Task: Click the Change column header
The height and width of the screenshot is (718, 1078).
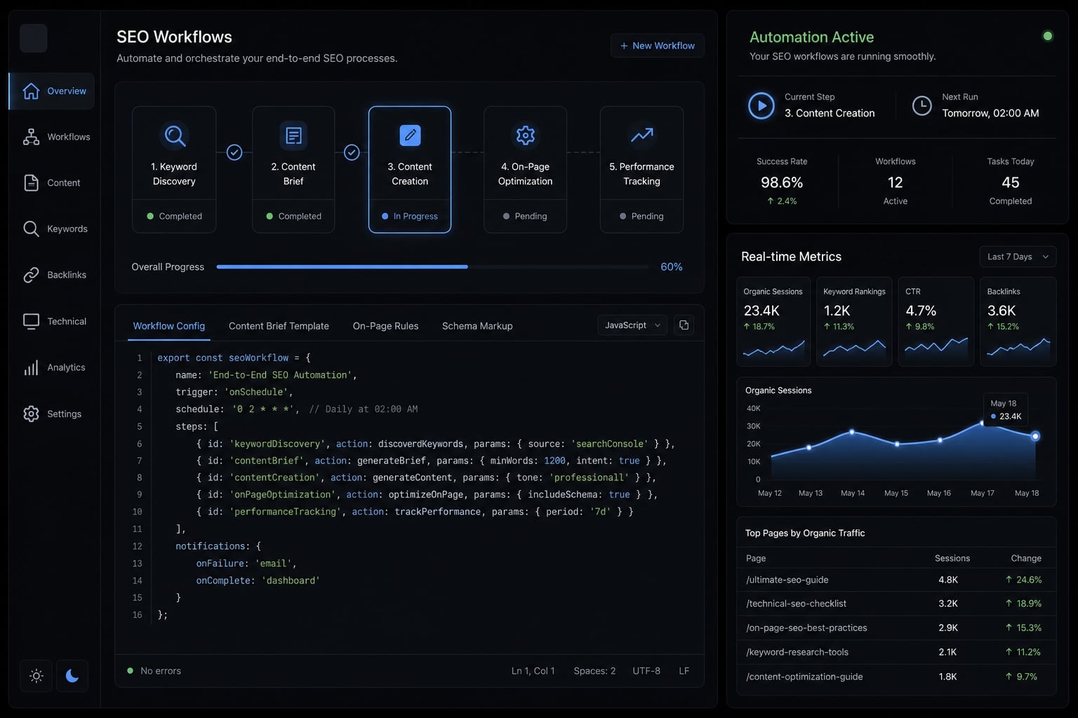Action: pos(1025,558)
